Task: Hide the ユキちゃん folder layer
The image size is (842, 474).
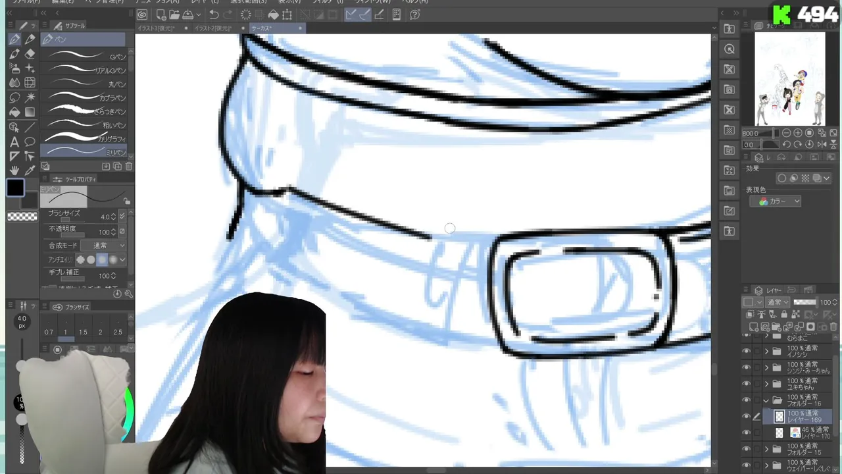Action: [746, 384]
